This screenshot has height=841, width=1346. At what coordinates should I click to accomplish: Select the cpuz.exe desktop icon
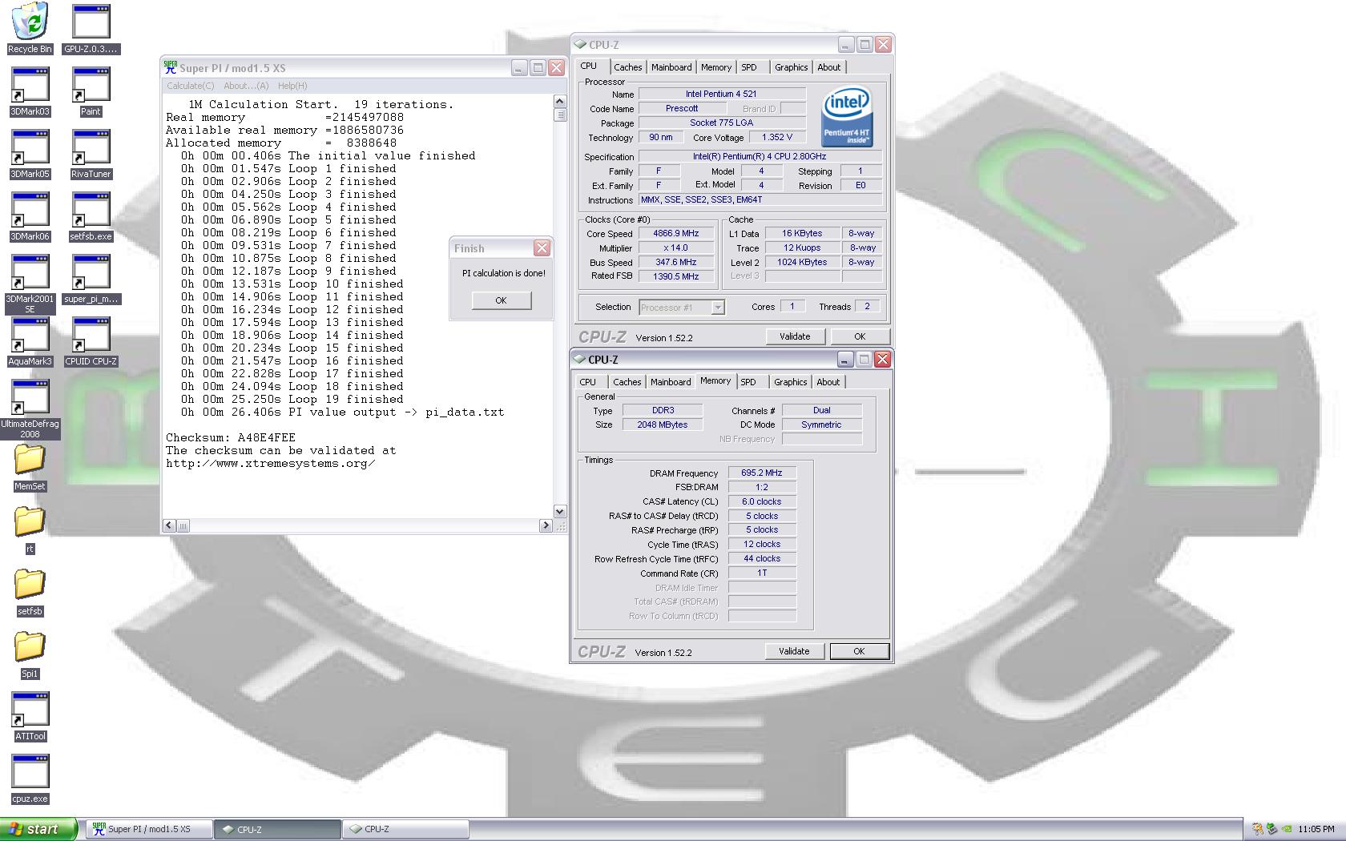point(30,779)
